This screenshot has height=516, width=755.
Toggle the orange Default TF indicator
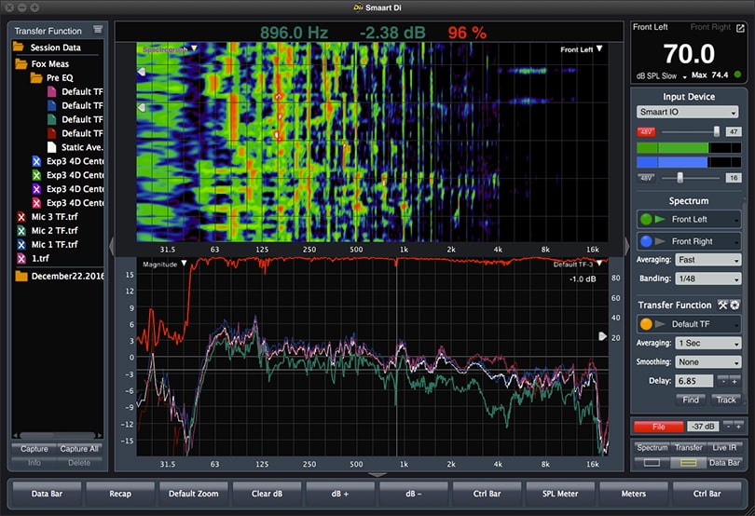click(646, 324)
